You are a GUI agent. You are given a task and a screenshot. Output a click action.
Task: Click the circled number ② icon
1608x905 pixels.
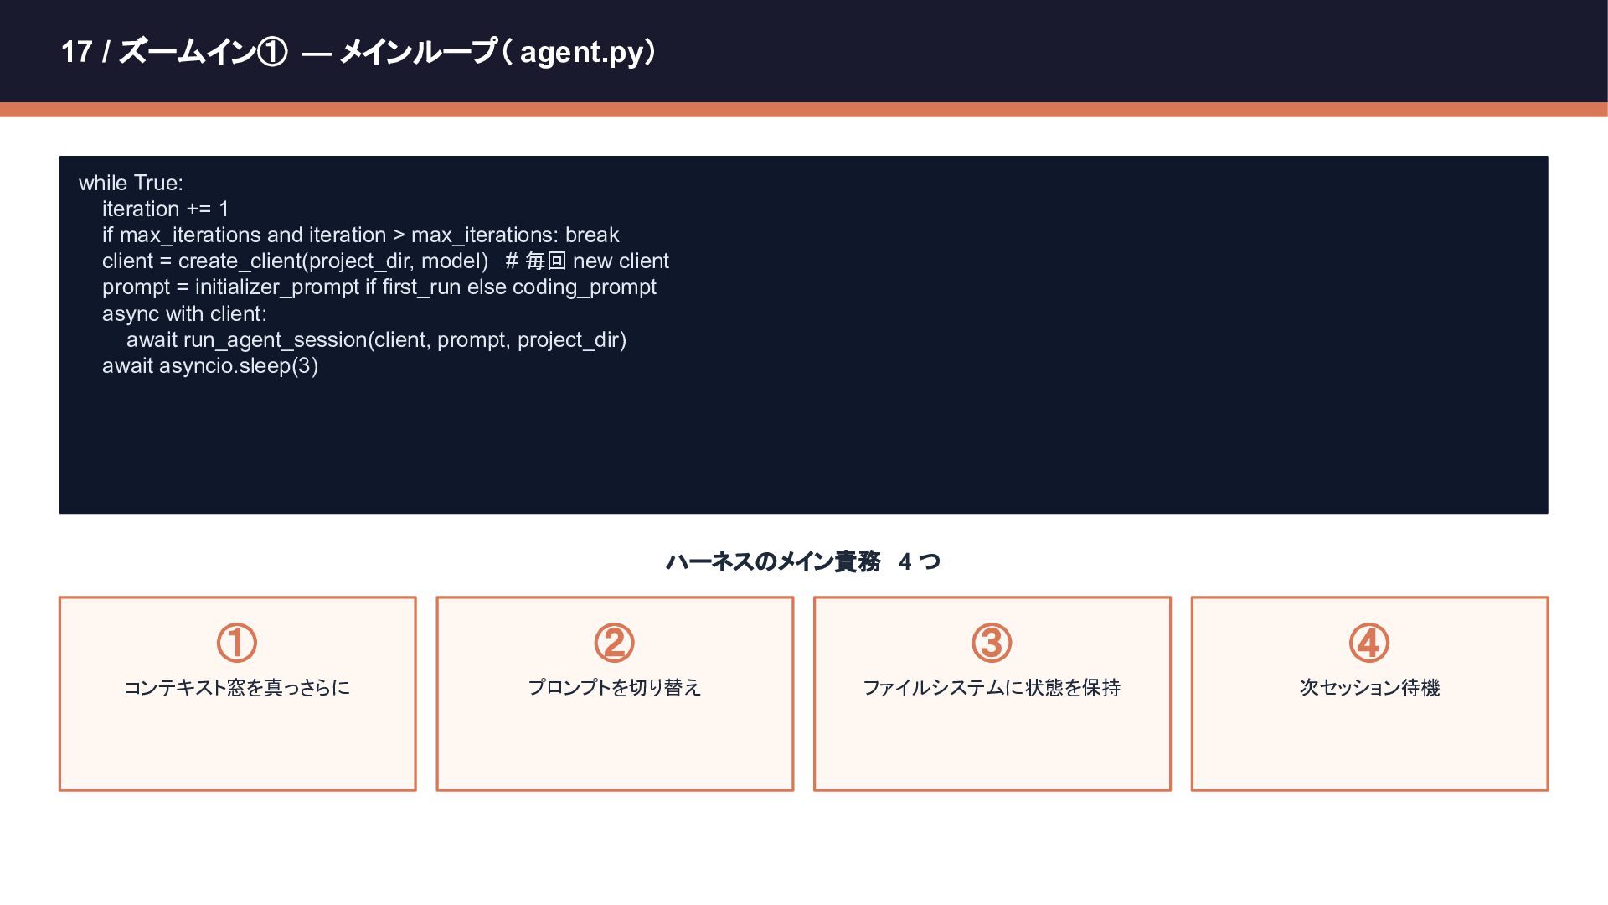[615, 643]
